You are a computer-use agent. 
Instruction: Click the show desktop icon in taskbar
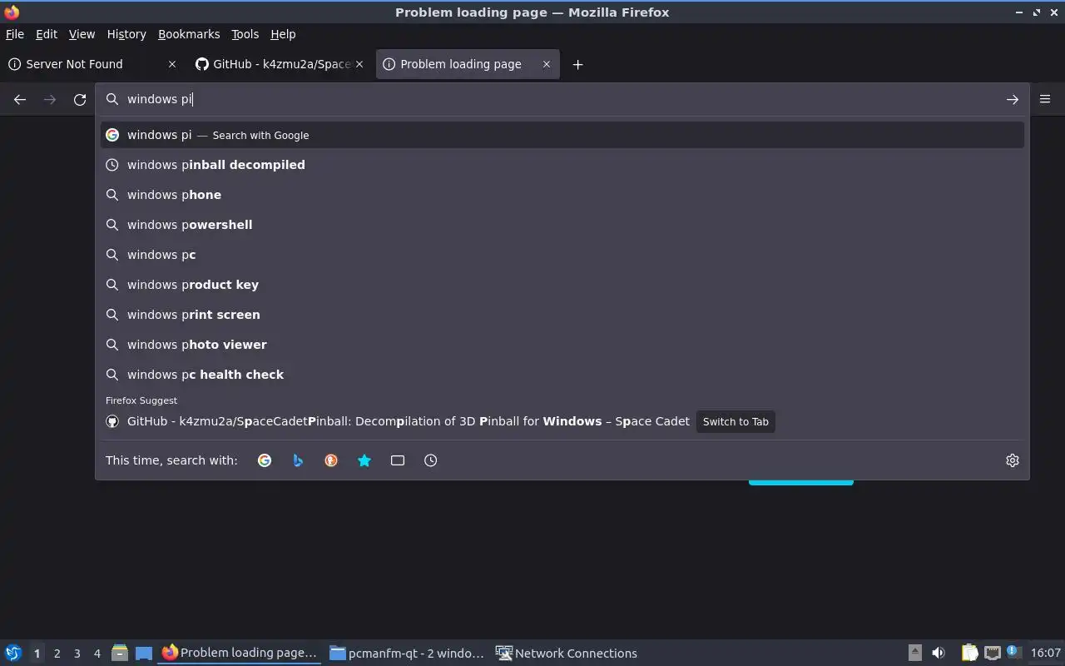point(144,653)
